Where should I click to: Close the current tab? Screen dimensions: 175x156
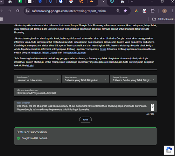pos(103,1)
